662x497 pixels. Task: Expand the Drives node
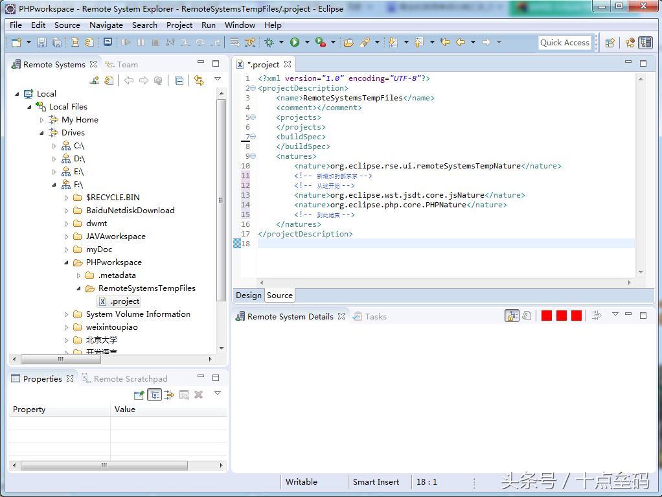pos(42,132)
